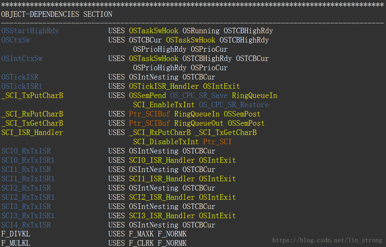Select the SCI0_RxTxISR entry
This screenshot has width=386, height=247.
click(x=26, y=151)
